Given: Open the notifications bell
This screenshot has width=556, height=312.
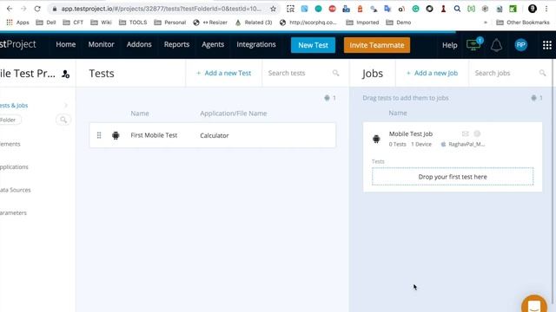Looking at the screenshot, I should 496,45.
